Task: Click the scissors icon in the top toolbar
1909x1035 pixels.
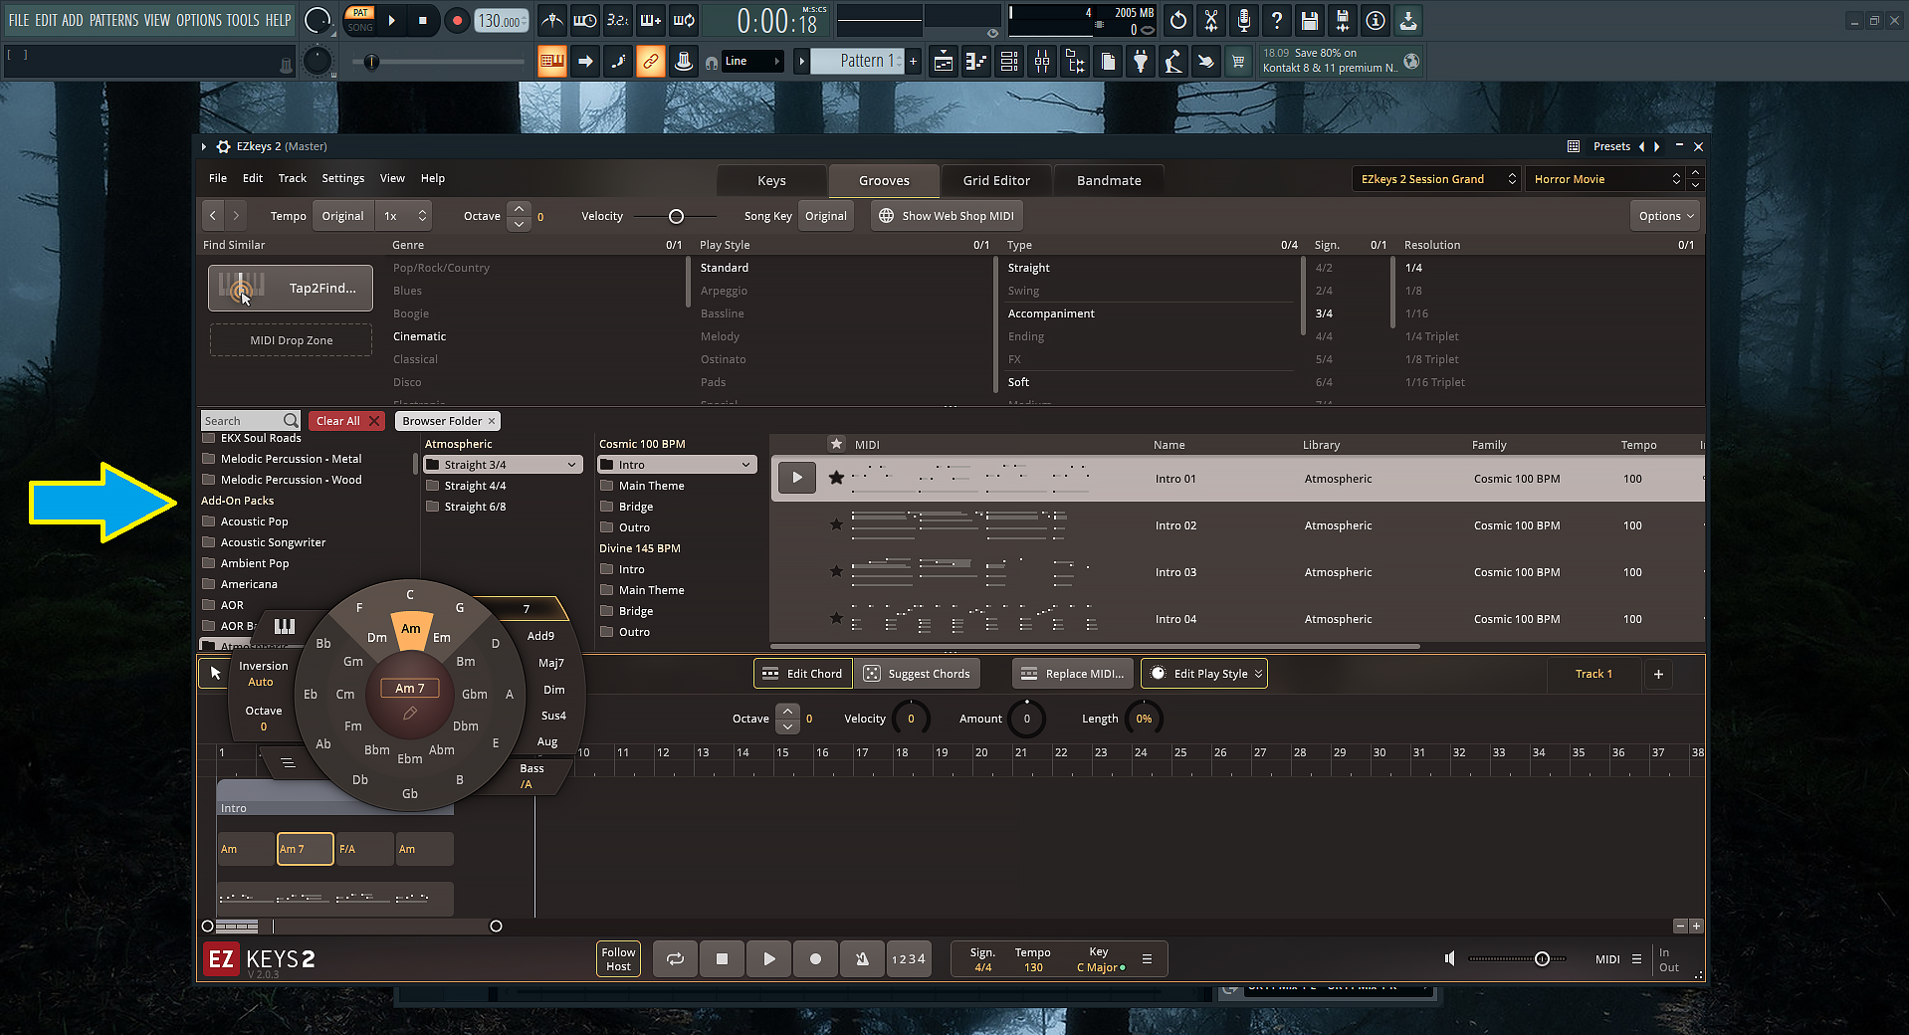Action: 1211,20
